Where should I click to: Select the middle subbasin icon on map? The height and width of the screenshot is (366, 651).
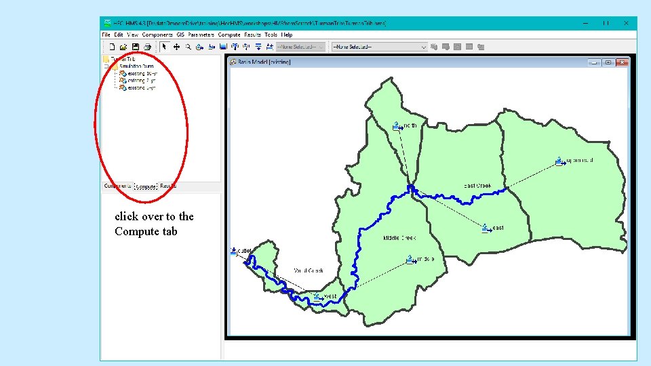(x=411, y=260)
